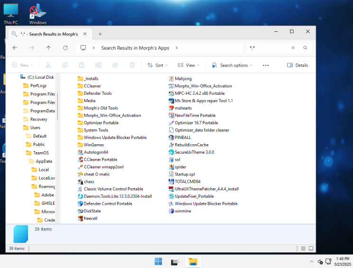Image resolution: width=353 pixels, height=268 pixels.
Task: Open the View dropdown
Action: pyautogui.click(x=189, y=65)
